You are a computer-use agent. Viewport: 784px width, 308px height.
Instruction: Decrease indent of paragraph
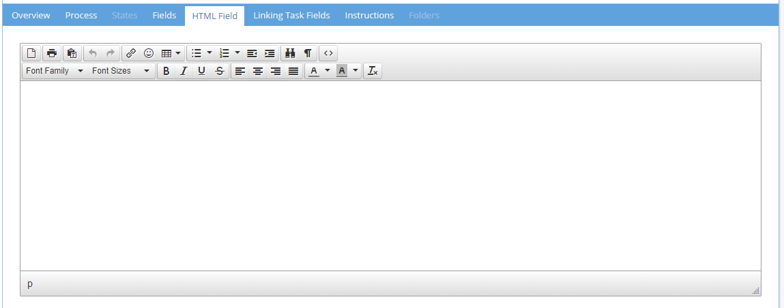(x=252, y=53)
